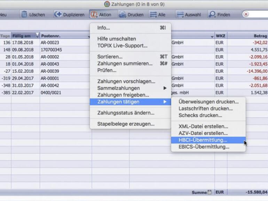Click the Neu toolbar button
This screenshot has width=268, height=201.
pyautogui.click(x=3, y=15)
